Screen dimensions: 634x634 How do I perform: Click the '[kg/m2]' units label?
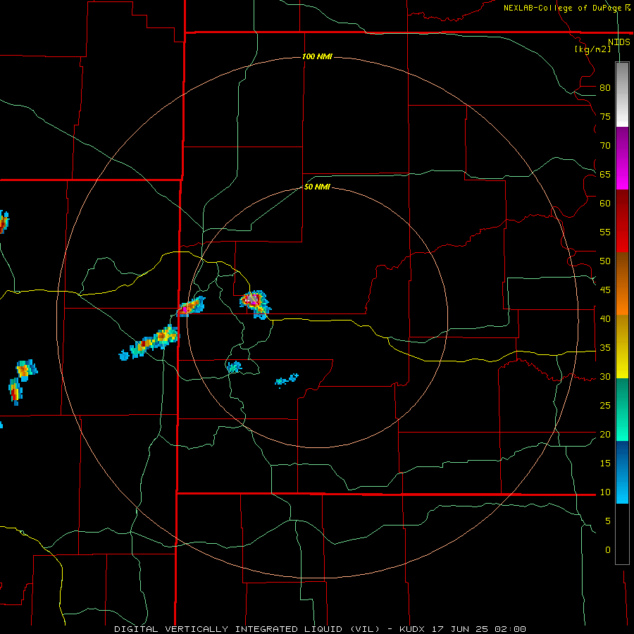(592, 49)
